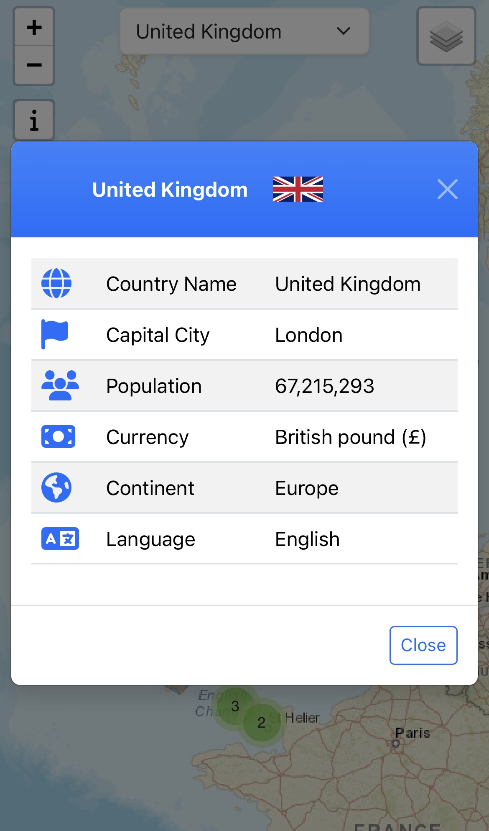Click the translate icon beside Language
Viewport: 489px width, 831px height.
point(60,539)
